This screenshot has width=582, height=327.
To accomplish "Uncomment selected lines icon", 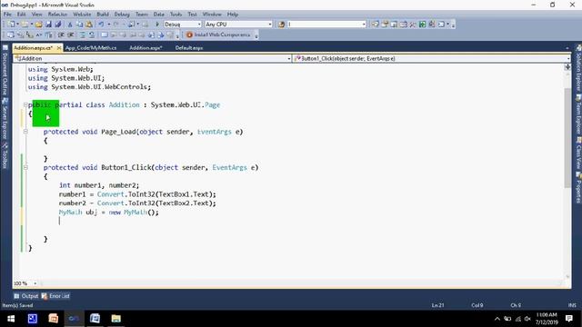I will tap(91, 35).
